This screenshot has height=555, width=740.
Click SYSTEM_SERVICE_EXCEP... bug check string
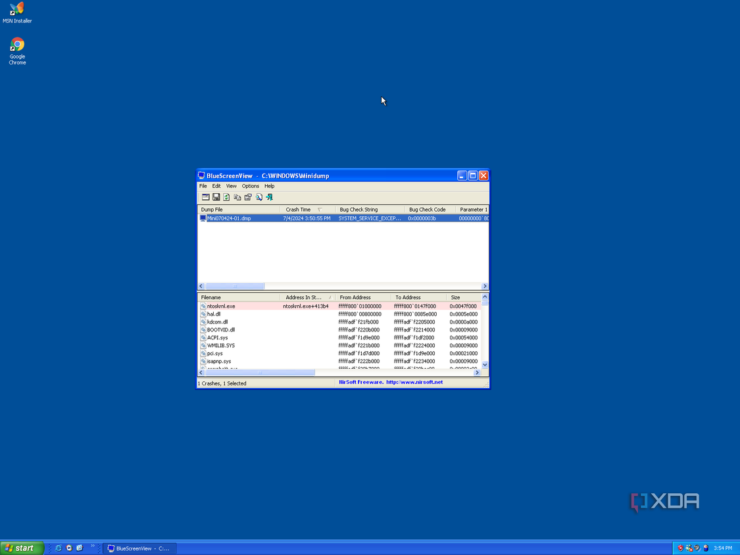[370, 218]
